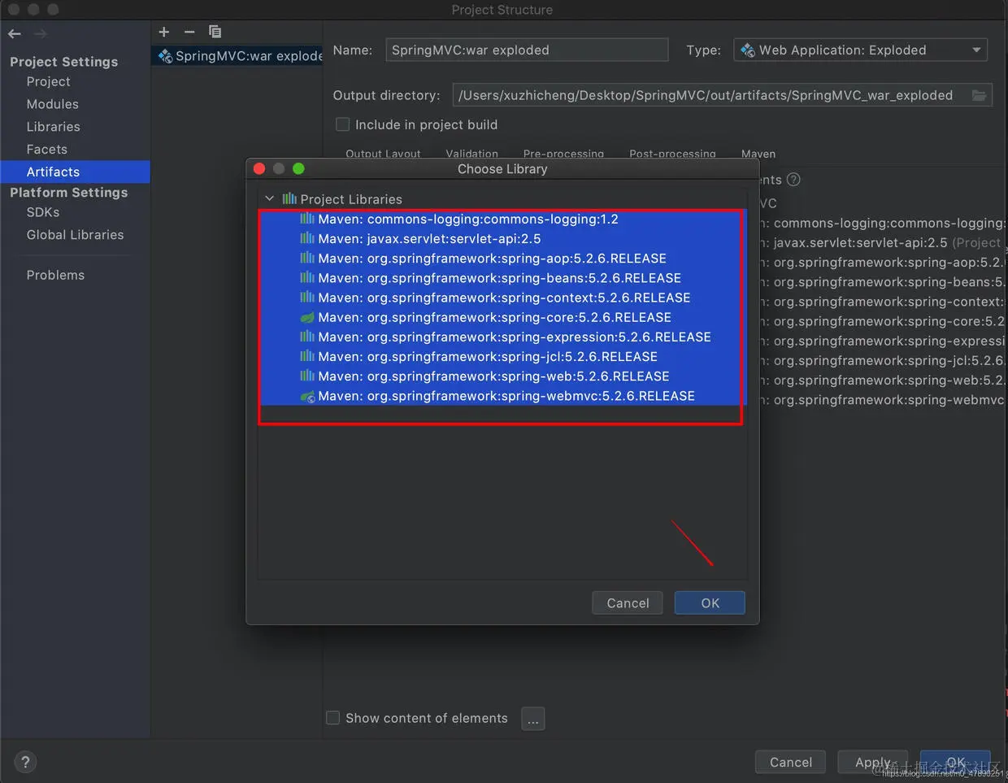
Task: Select Artifacts in the sidebar
Action: point(75,172)
